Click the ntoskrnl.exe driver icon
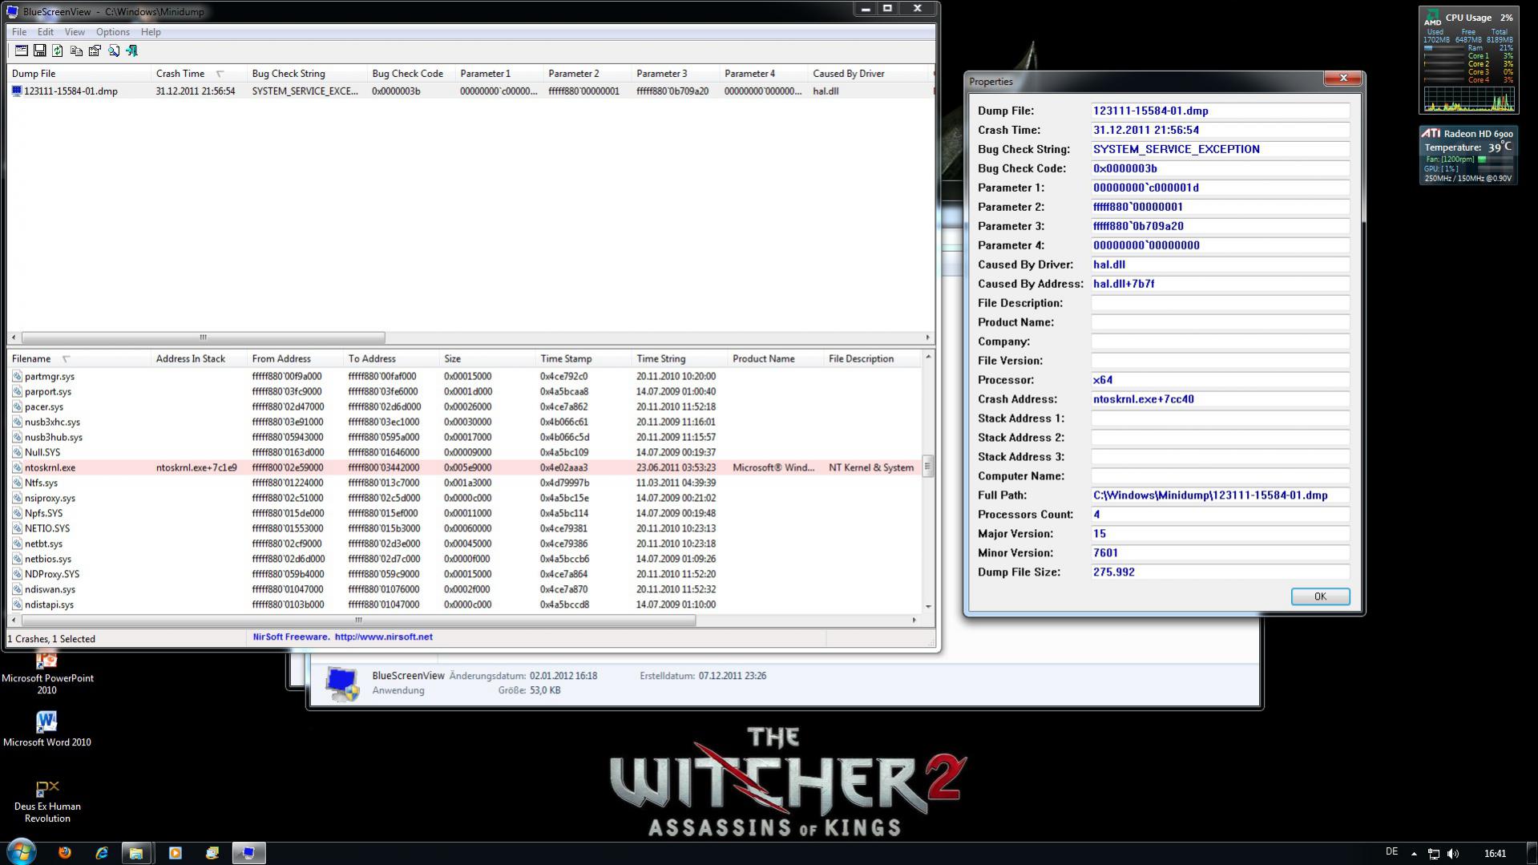Viewport: 1538px width, 865px height. tap(17, 467)
